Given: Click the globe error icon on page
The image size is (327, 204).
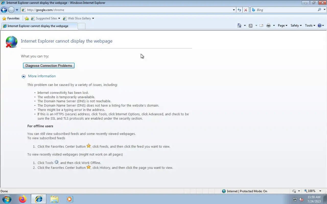Looking at the screenshot, I should 11,42.
